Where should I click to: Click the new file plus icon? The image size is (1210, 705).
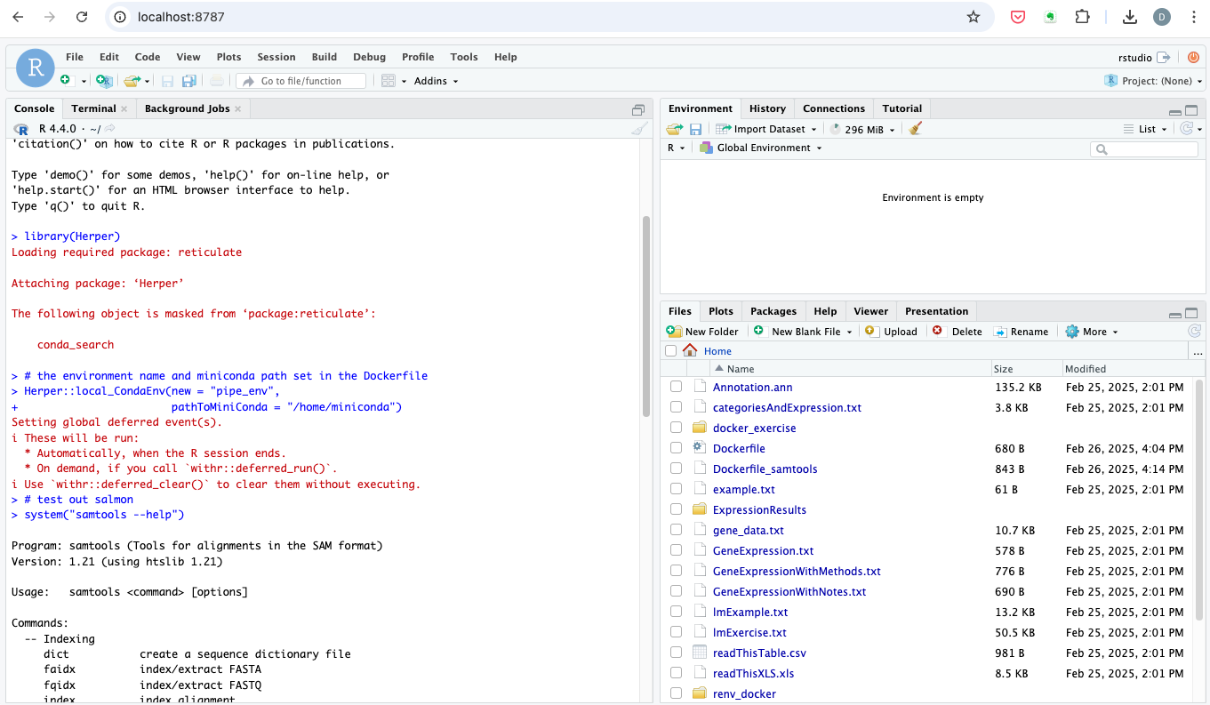(x=66, y=80)
